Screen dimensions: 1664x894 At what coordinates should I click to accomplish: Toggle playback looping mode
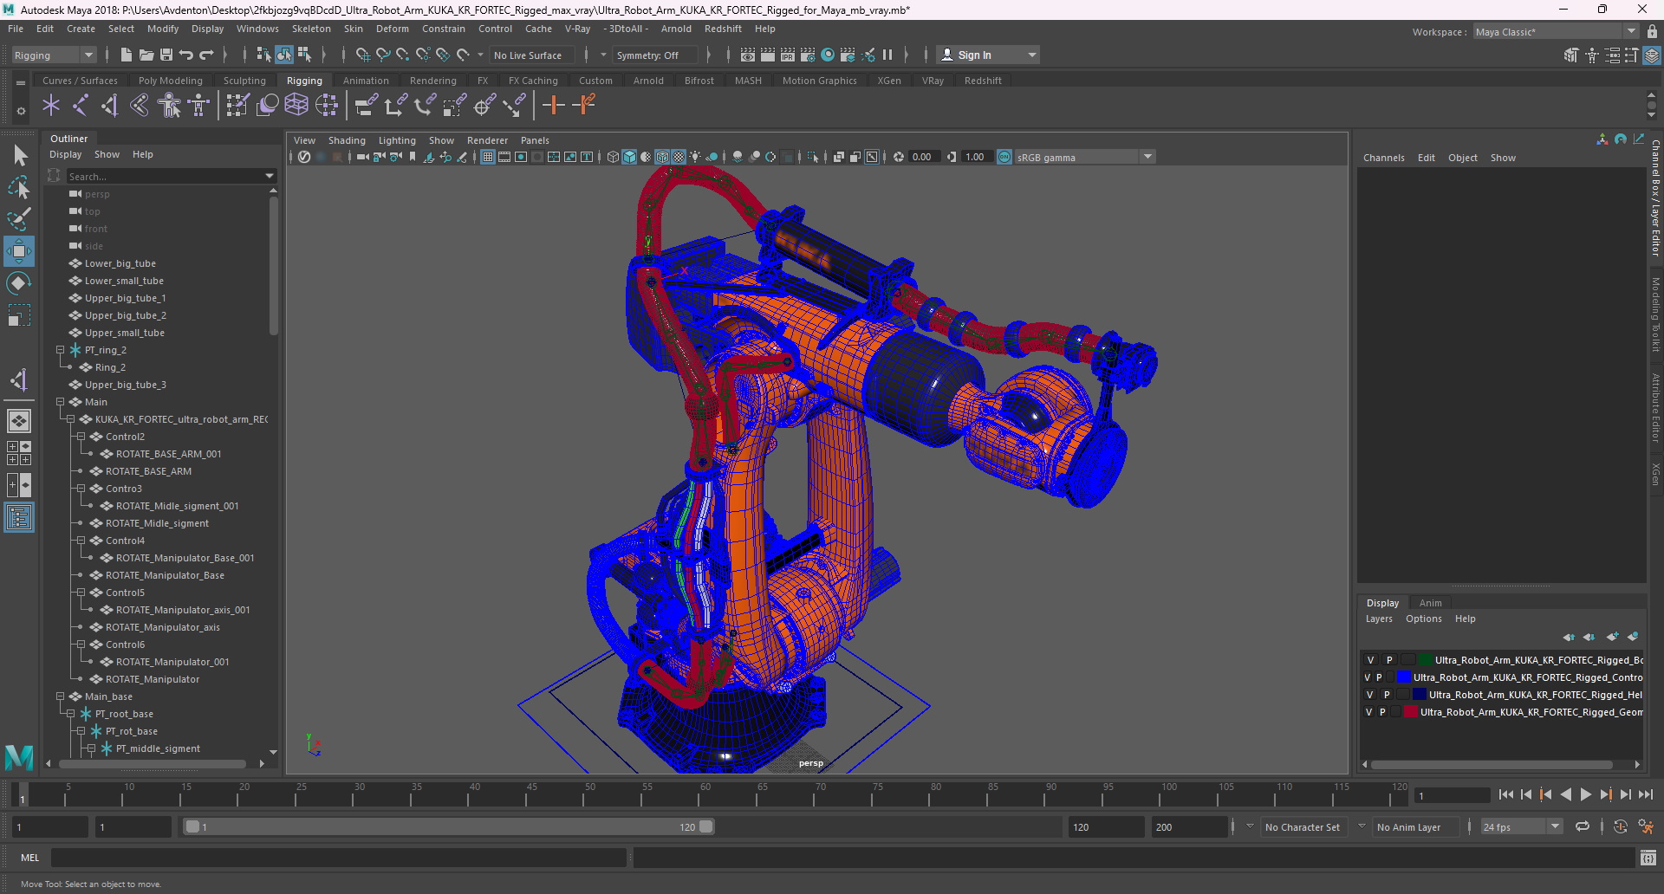pyautogui.click(x=1583, y=827)
